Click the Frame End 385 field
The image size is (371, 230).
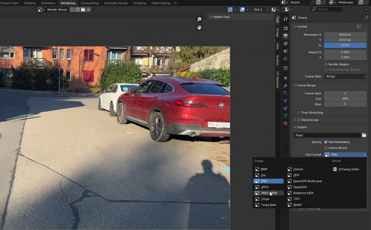coord(346,99)
